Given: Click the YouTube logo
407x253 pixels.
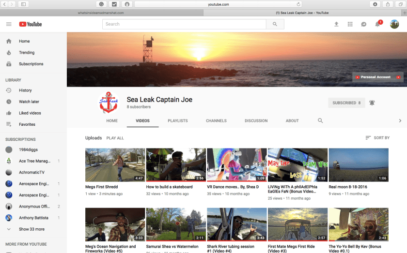Looking at the screenshot, I should (31, 24).
